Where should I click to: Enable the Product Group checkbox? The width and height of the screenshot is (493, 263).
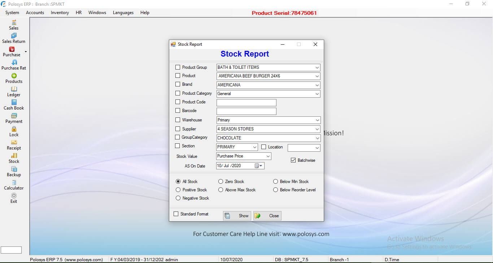(178, 67)
